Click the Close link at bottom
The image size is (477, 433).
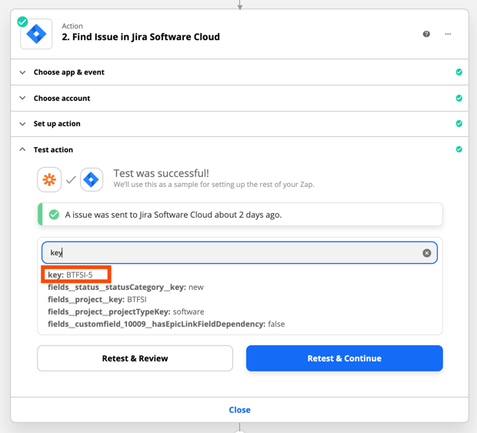pos(240,410)
